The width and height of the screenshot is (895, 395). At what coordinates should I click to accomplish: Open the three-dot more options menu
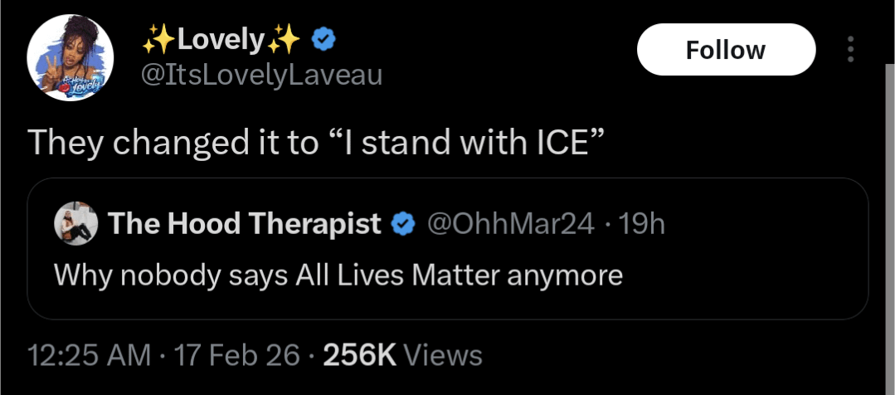pos(849,51)
